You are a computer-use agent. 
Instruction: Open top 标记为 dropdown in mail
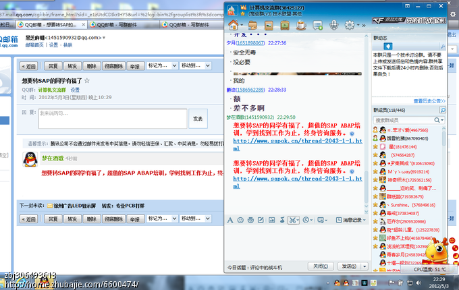tap(162, 66)
